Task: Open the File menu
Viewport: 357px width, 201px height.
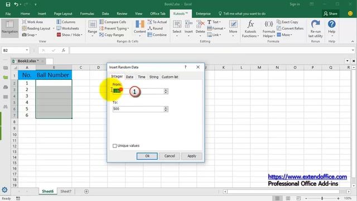Action: point(8,13)
